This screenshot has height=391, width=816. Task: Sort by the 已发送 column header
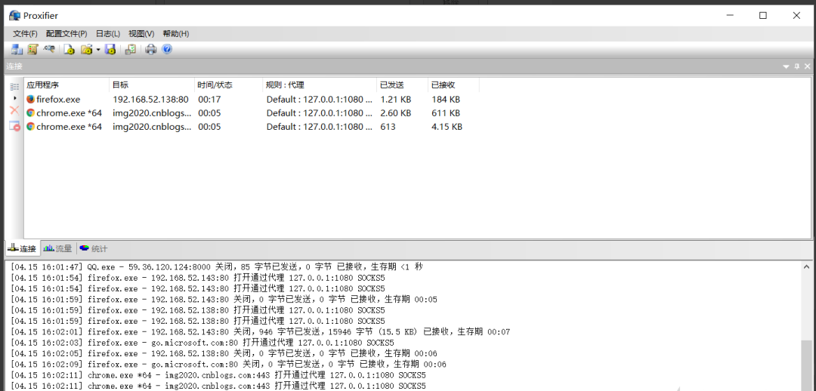[400, 85]
